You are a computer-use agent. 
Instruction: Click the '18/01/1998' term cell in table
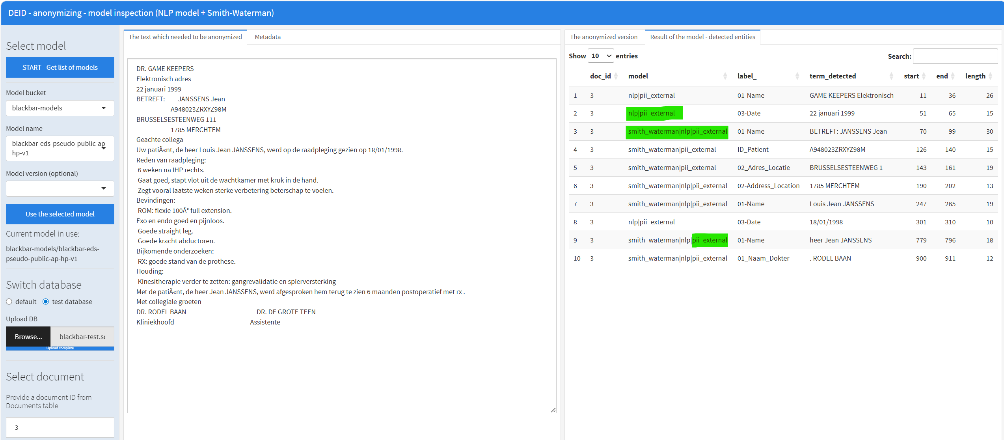pyautogui.click(x=826, y=222)
